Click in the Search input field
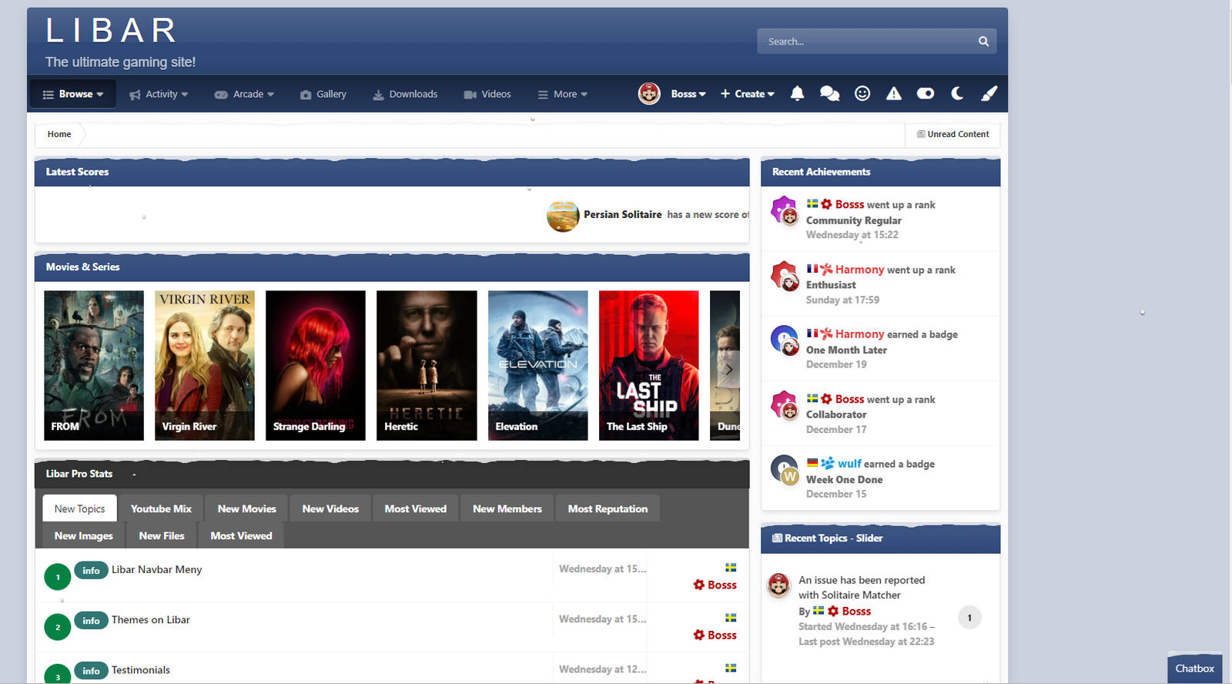1232x684 pixels. 867,42
